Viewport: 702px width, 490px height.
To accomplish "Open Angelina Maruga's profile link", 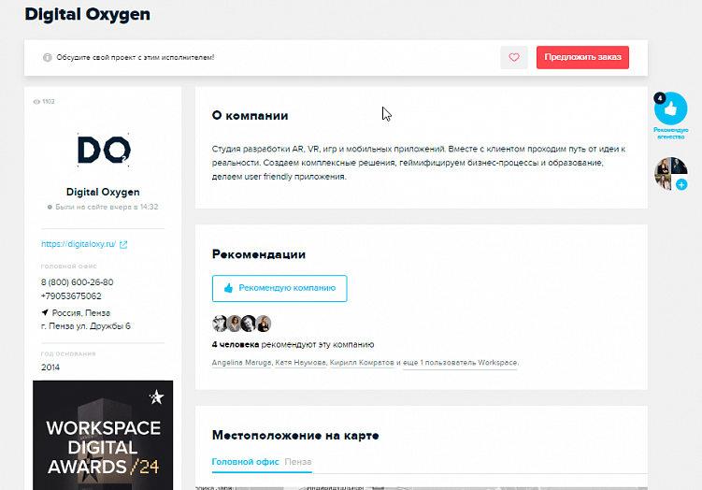I will point(242,363).
